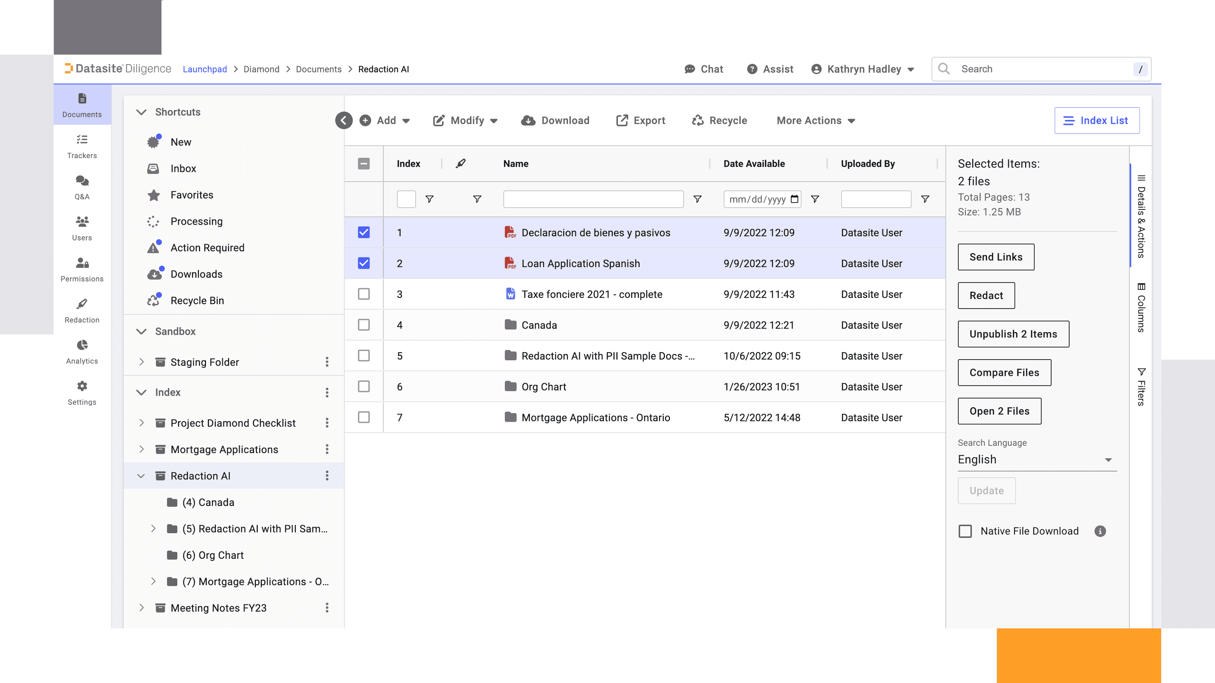Open the Redaction AI folder options menu
This screenshot has width=1215, height=683.
tap(327, 476)
